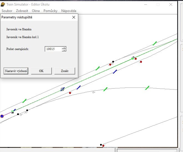183x152 pixels.
Task: Decrease passenger count with down arrow
Action: [64, 50]
